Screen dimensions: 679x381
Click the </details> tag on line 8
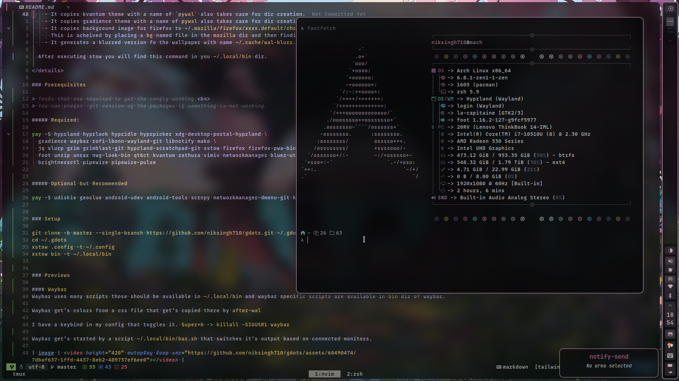pyautogui.click(x=48, y=71)
